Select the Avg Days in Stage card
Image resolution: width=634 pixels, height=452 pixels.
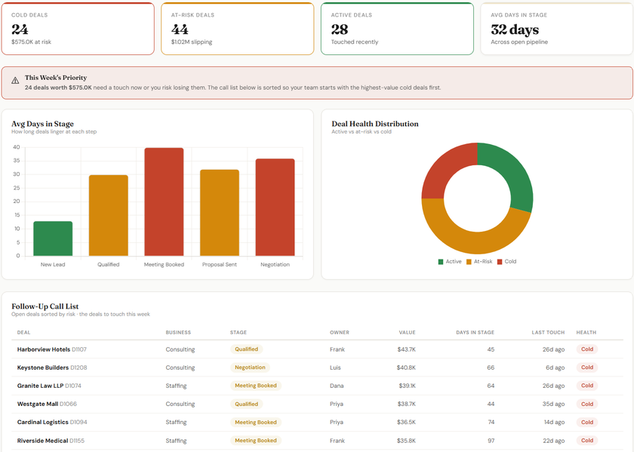click(557, 29)
